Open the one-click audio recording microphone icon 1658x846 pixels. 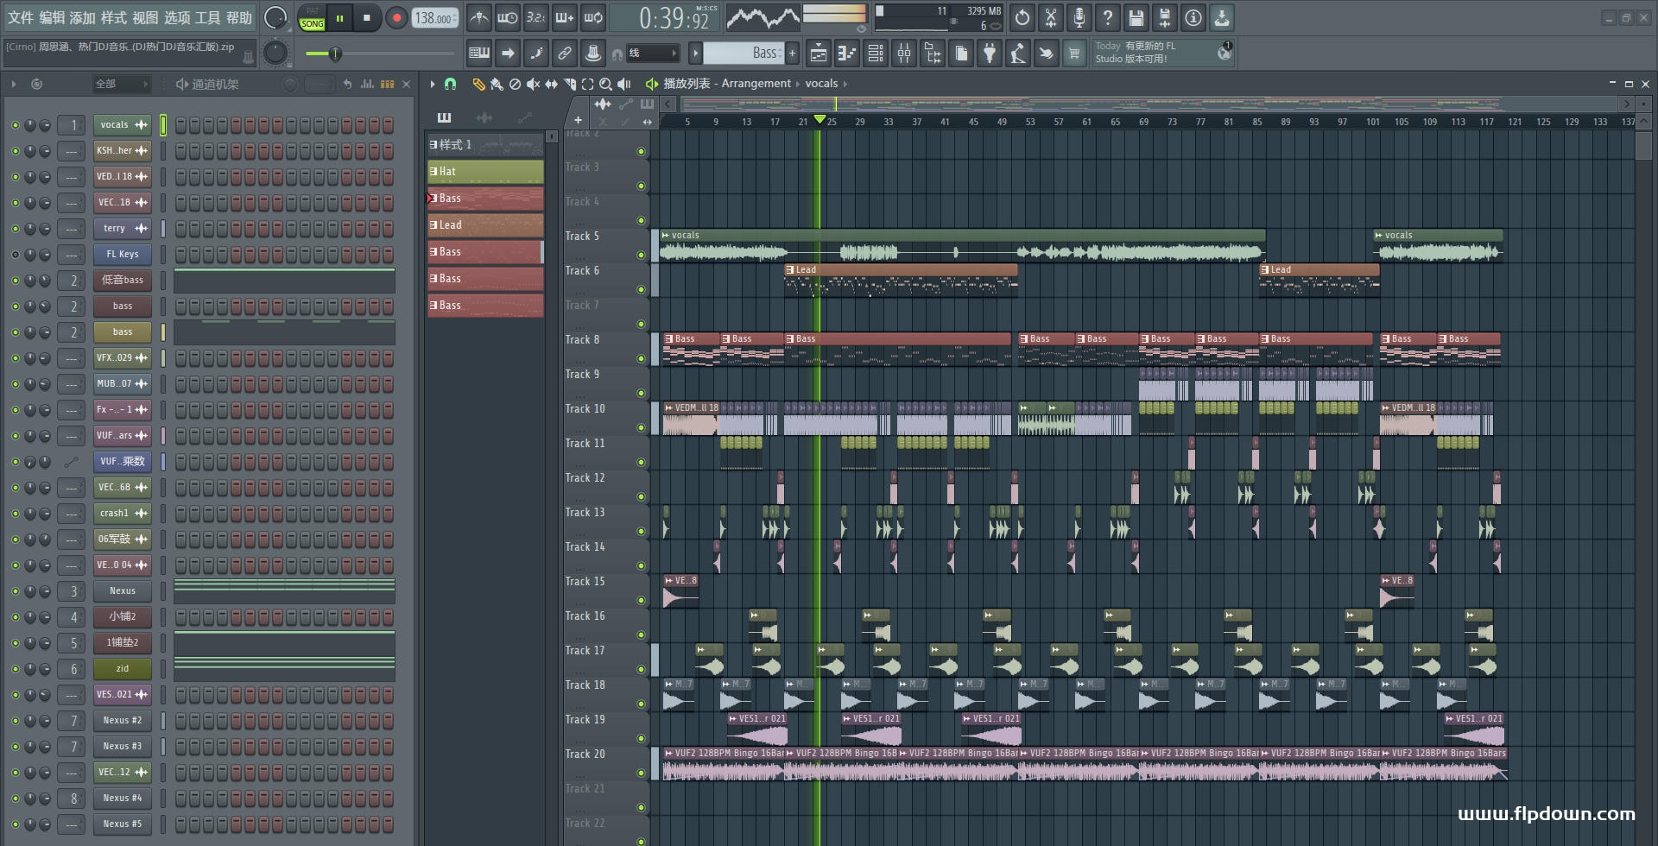[1079, 17]
